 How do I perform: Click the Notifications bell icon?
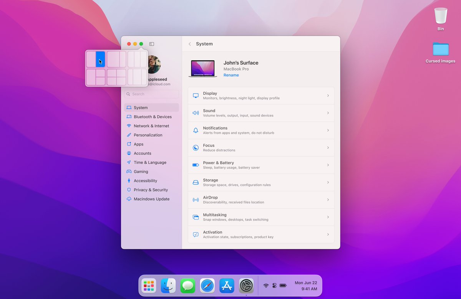(x=196, y=131)
